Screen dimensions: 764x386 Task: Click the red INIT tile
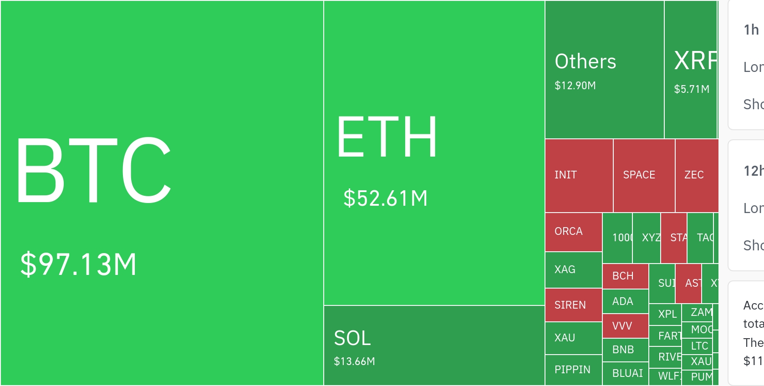tap(579, 175)
